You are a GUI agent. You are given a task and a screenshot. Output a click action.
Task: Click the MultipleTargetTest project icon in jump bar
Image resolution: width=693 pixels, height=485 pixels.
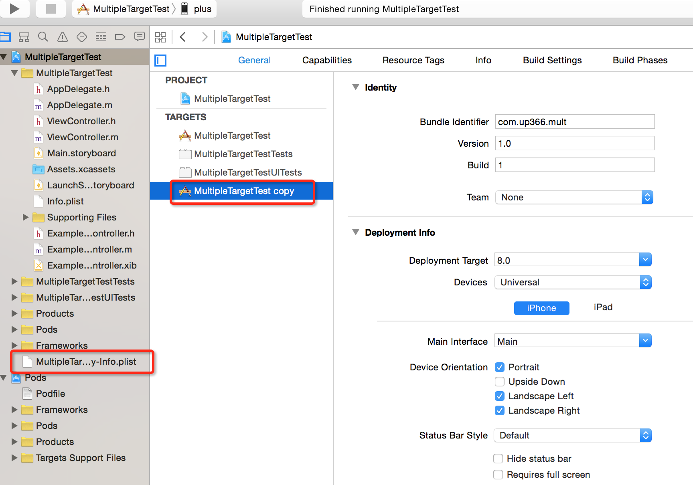click(x=226, y=37)
